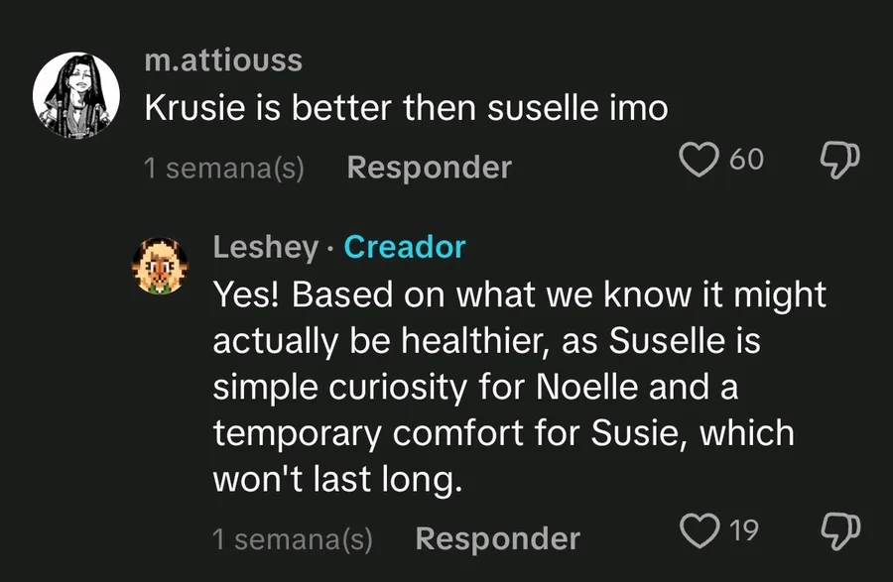This screenshot has width=893, height=582.
Task: Click the 60 likes count
Action: [746, 160]
